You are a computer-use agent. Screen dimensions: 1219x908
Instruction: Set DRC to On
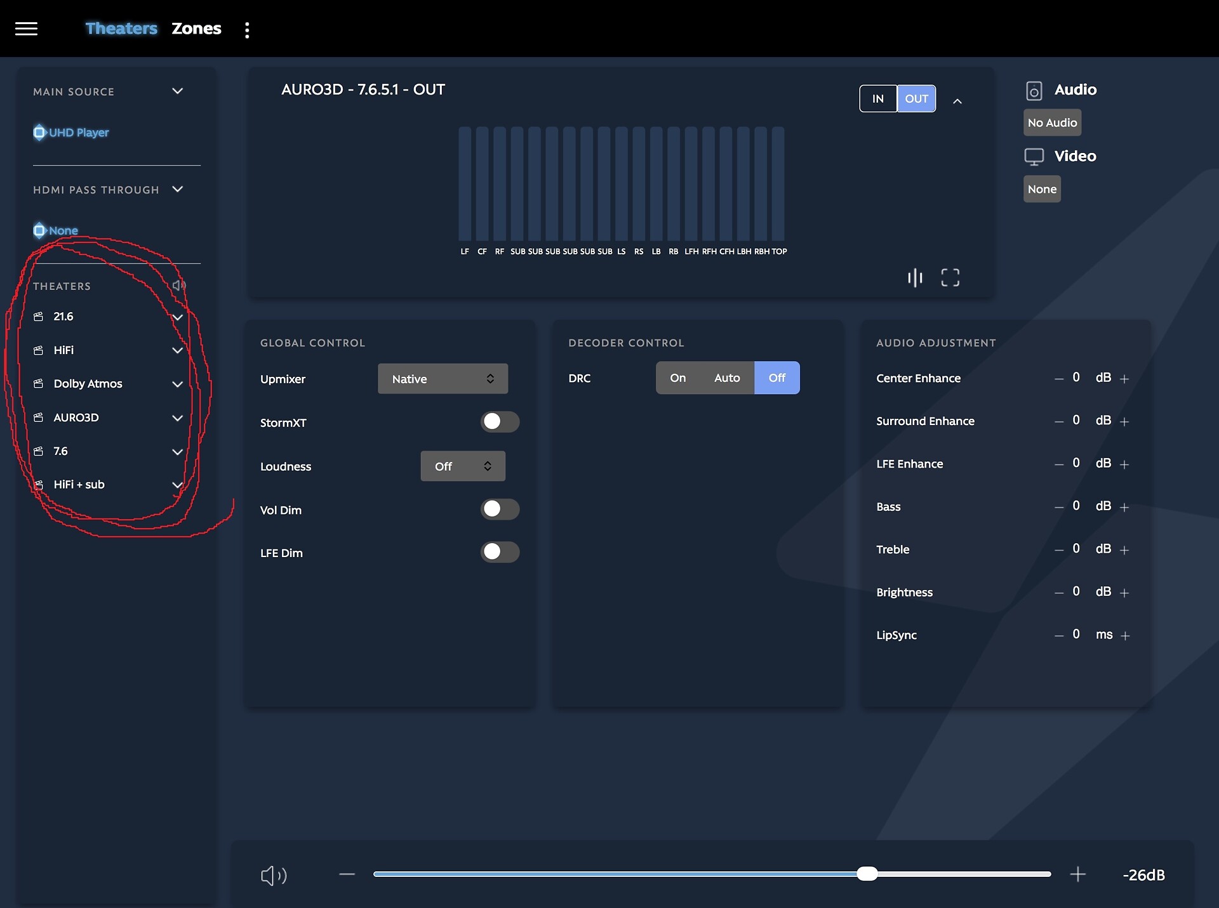click(678, 378)
